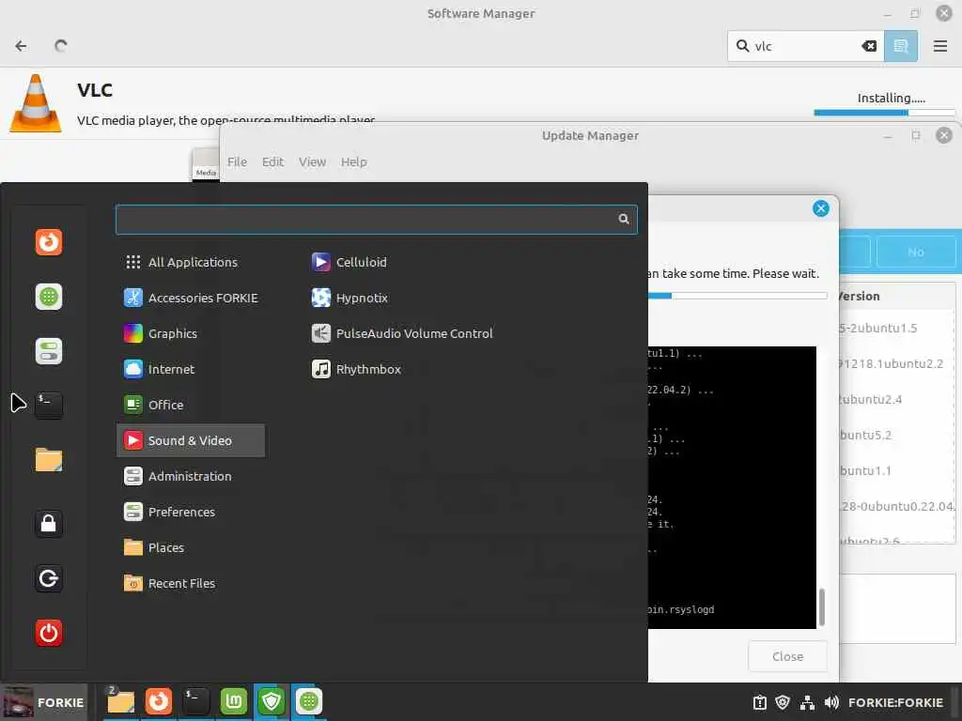This screenshot has width=962, height=721.
Task: Click the VLC Installing progress bar
Action: 884,113
